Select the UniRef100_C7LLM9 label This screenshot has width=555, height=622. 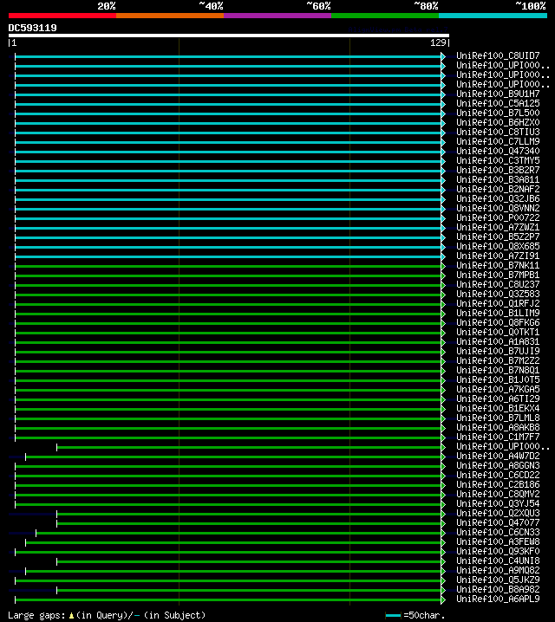coord(498,141)
